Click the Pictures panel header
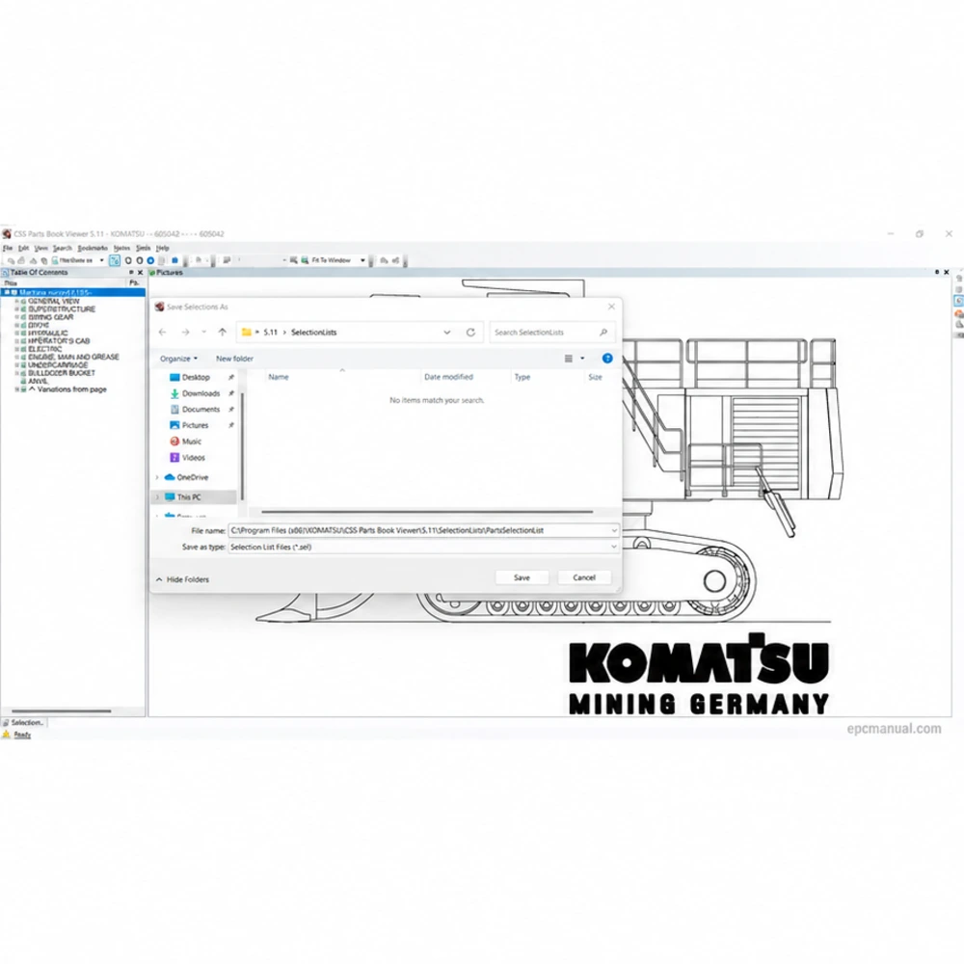This screenshot has height=964, width=964. (169, 272)
